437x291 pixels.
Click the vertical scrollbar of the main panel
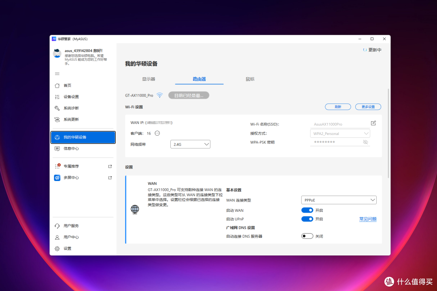click(x=388, y=133)
